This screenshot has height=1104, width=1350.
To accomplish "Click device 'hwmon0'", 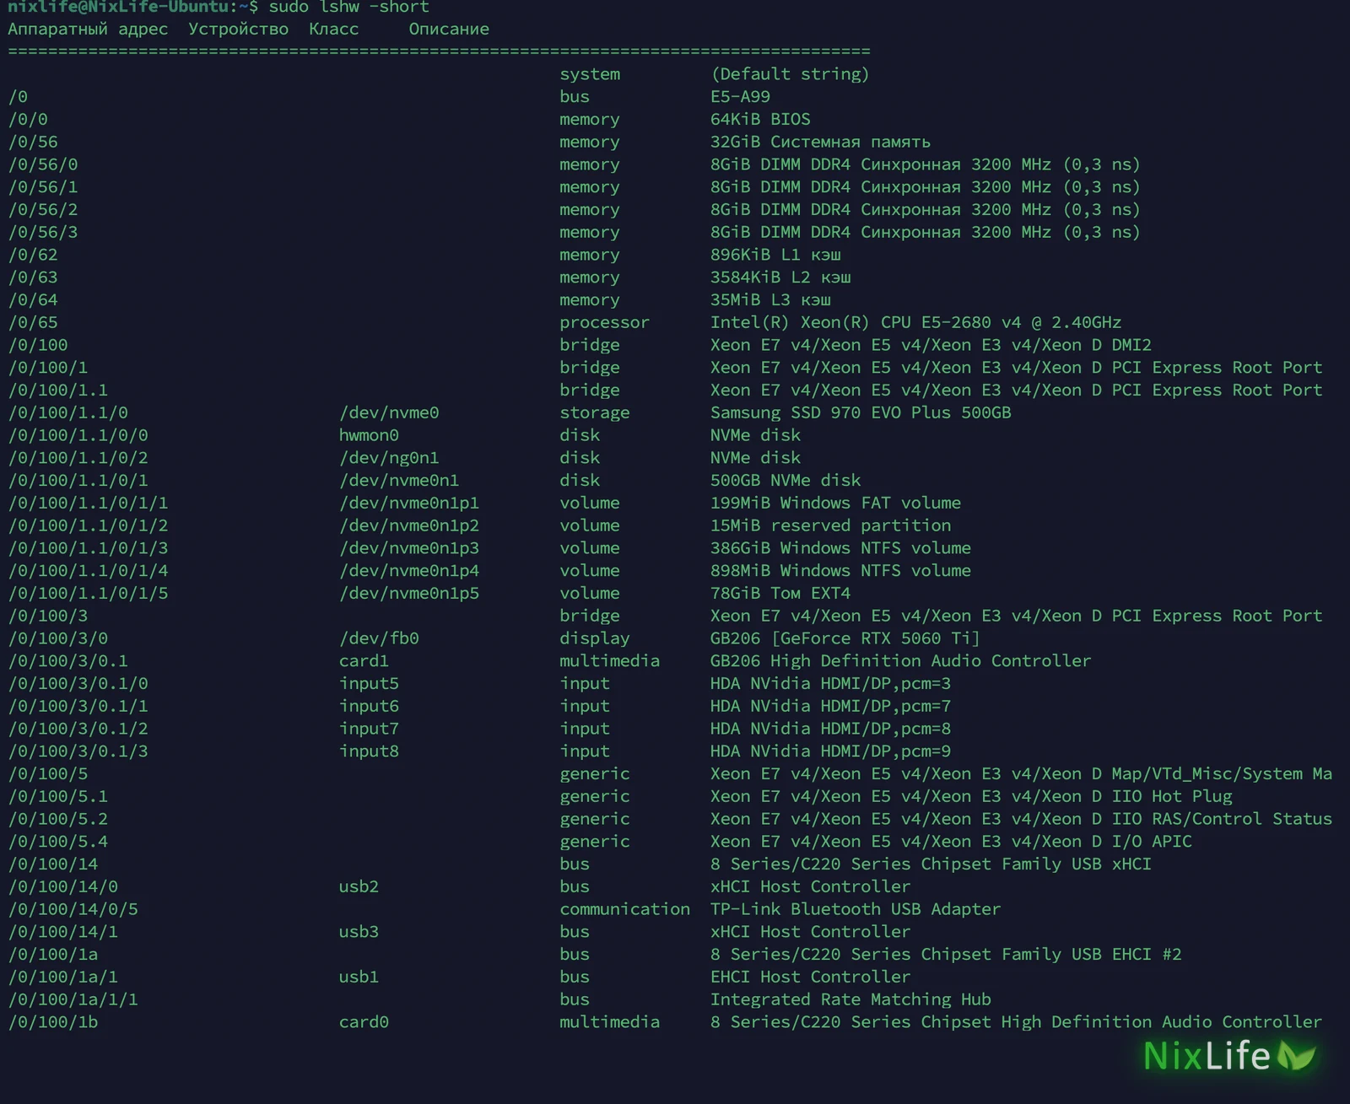I will point(369,435).
